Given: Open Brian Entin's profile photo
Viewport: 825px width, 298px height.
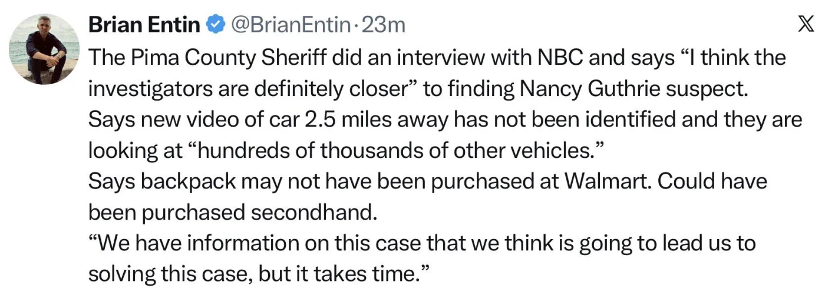Looking at the screenshot, I should coord(44,49).
